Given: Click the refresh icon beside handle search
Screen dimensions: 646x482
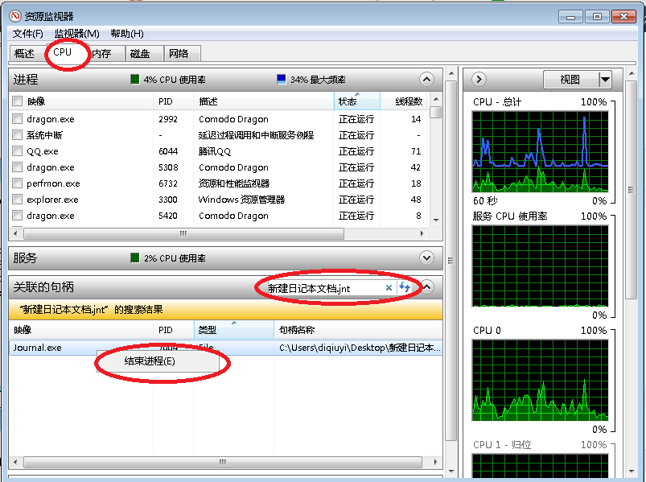Looking at the screenshot, I should 405,287.
